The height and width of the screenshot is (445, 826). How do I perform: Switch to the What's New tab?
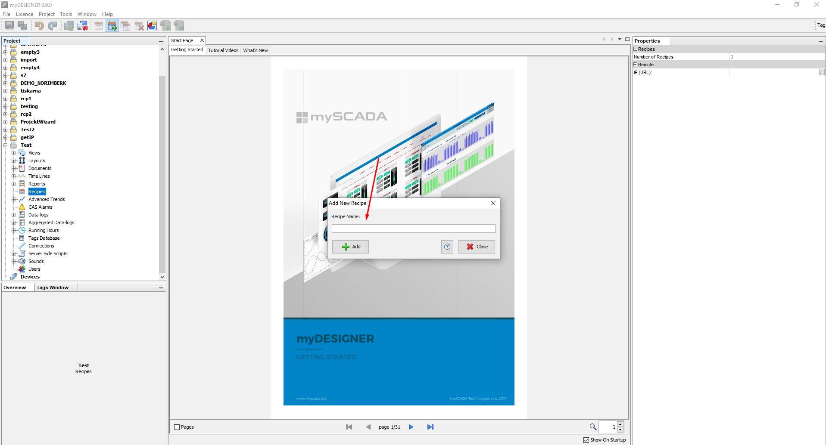pos(255,50)
